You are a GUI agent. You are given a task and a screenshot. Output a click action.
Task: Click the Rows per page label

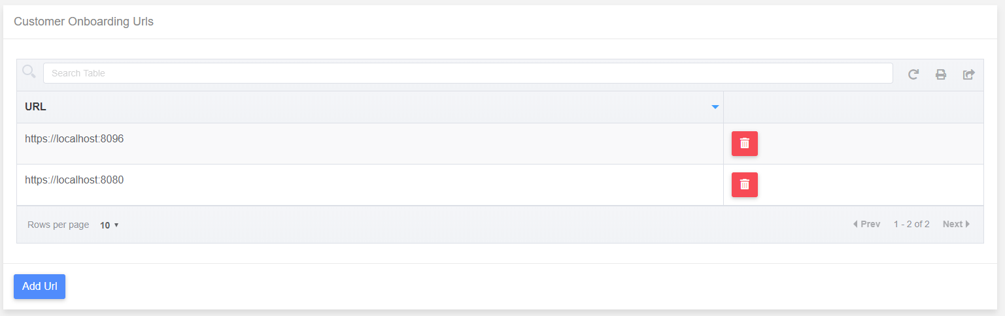pyautogui.click(x=58, y=225)
